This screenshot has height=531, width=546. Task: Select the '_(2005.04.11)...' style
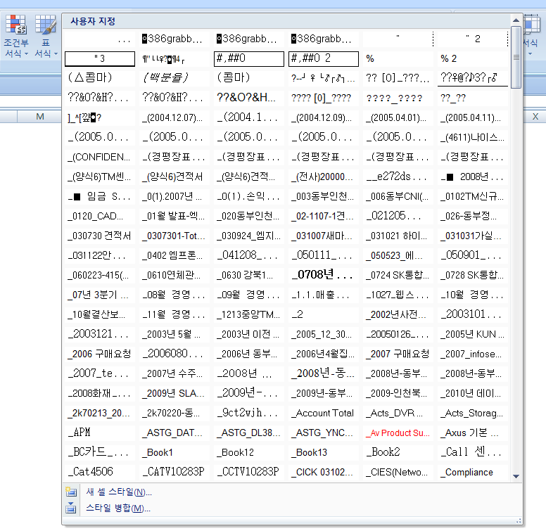[x=473, y=117]
